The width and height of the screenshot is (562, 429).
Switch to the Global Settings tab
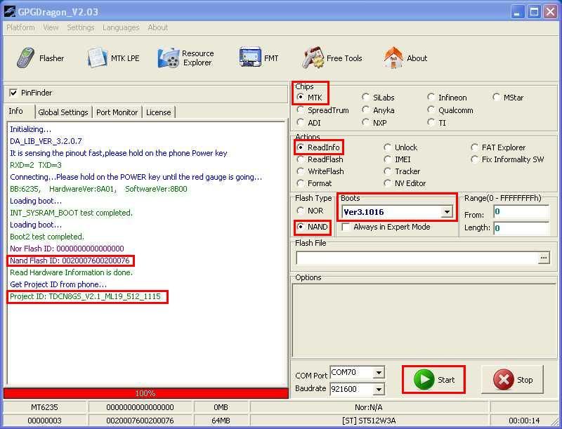[x=63, y=112]
